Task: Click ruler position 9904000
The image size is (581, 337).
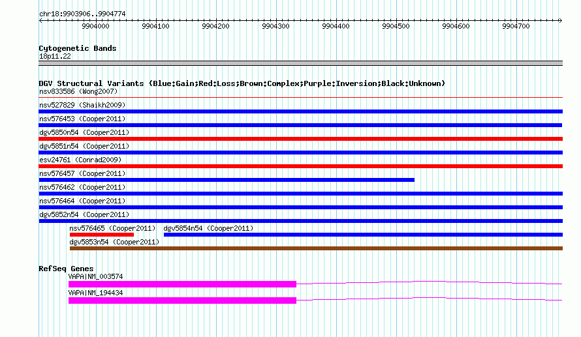Action: 95,26
